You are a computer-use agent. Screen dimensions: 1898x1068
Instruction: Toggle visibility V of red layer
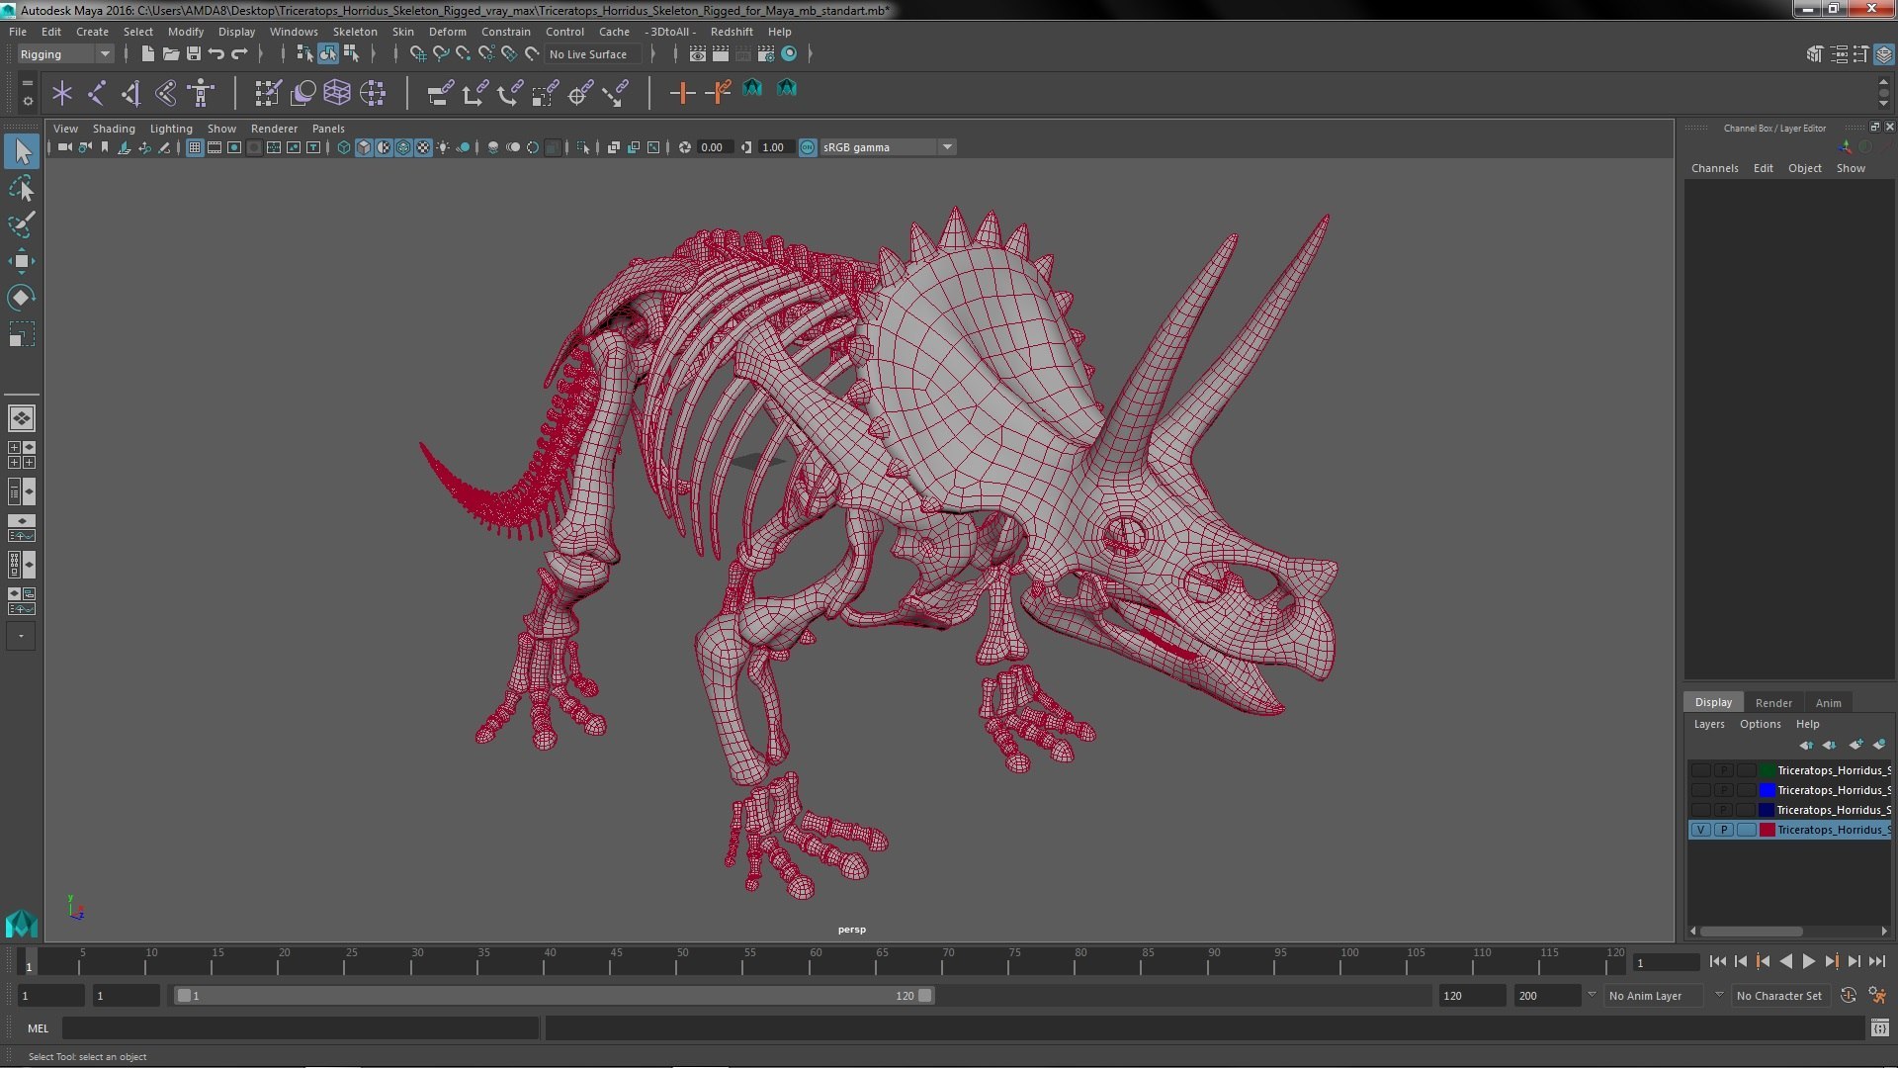point(1700,830)
